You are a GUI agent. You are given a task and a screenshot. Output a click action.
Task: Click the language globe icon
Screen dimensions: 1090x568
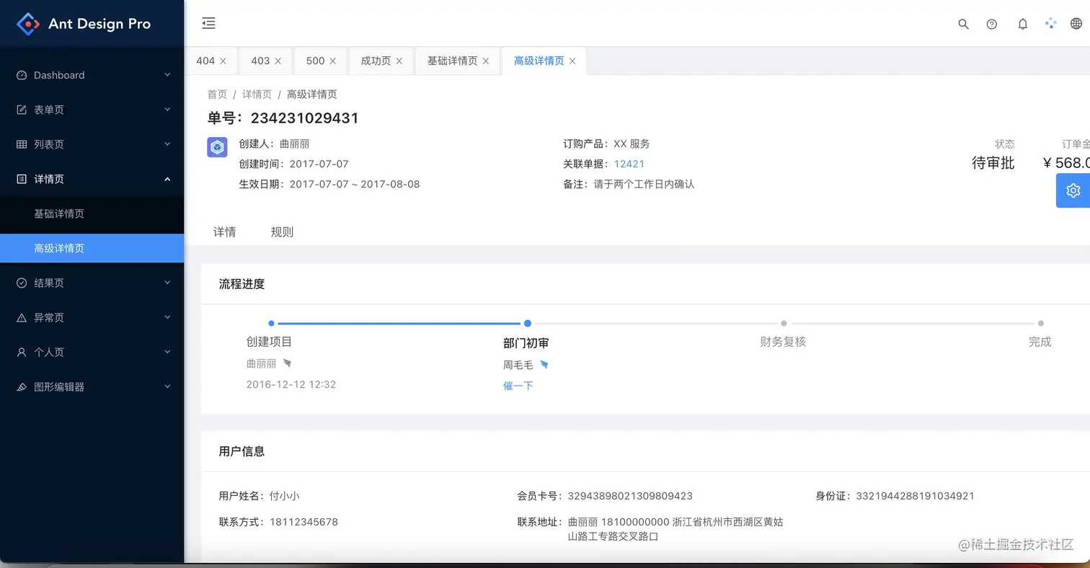tap(1076, 23)
